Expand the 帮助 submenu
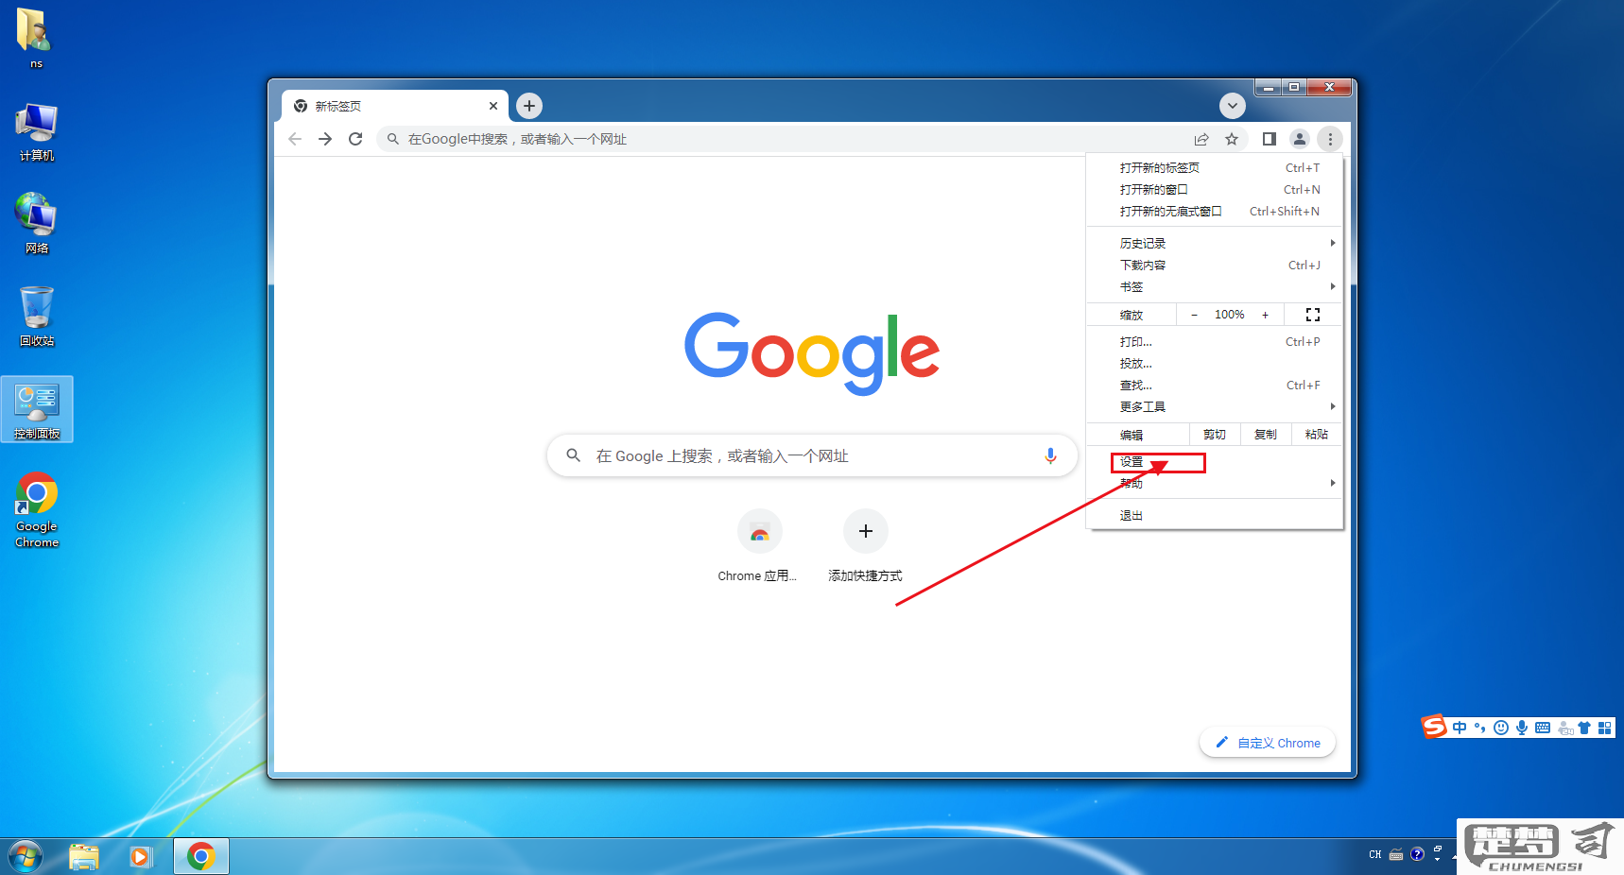Image resolution: width=1624 pixels, height=875 pixels. [1215, 483]
